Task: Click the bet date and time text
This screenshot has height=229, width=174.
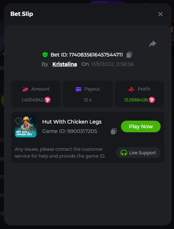Action: (x=113, y=64)
